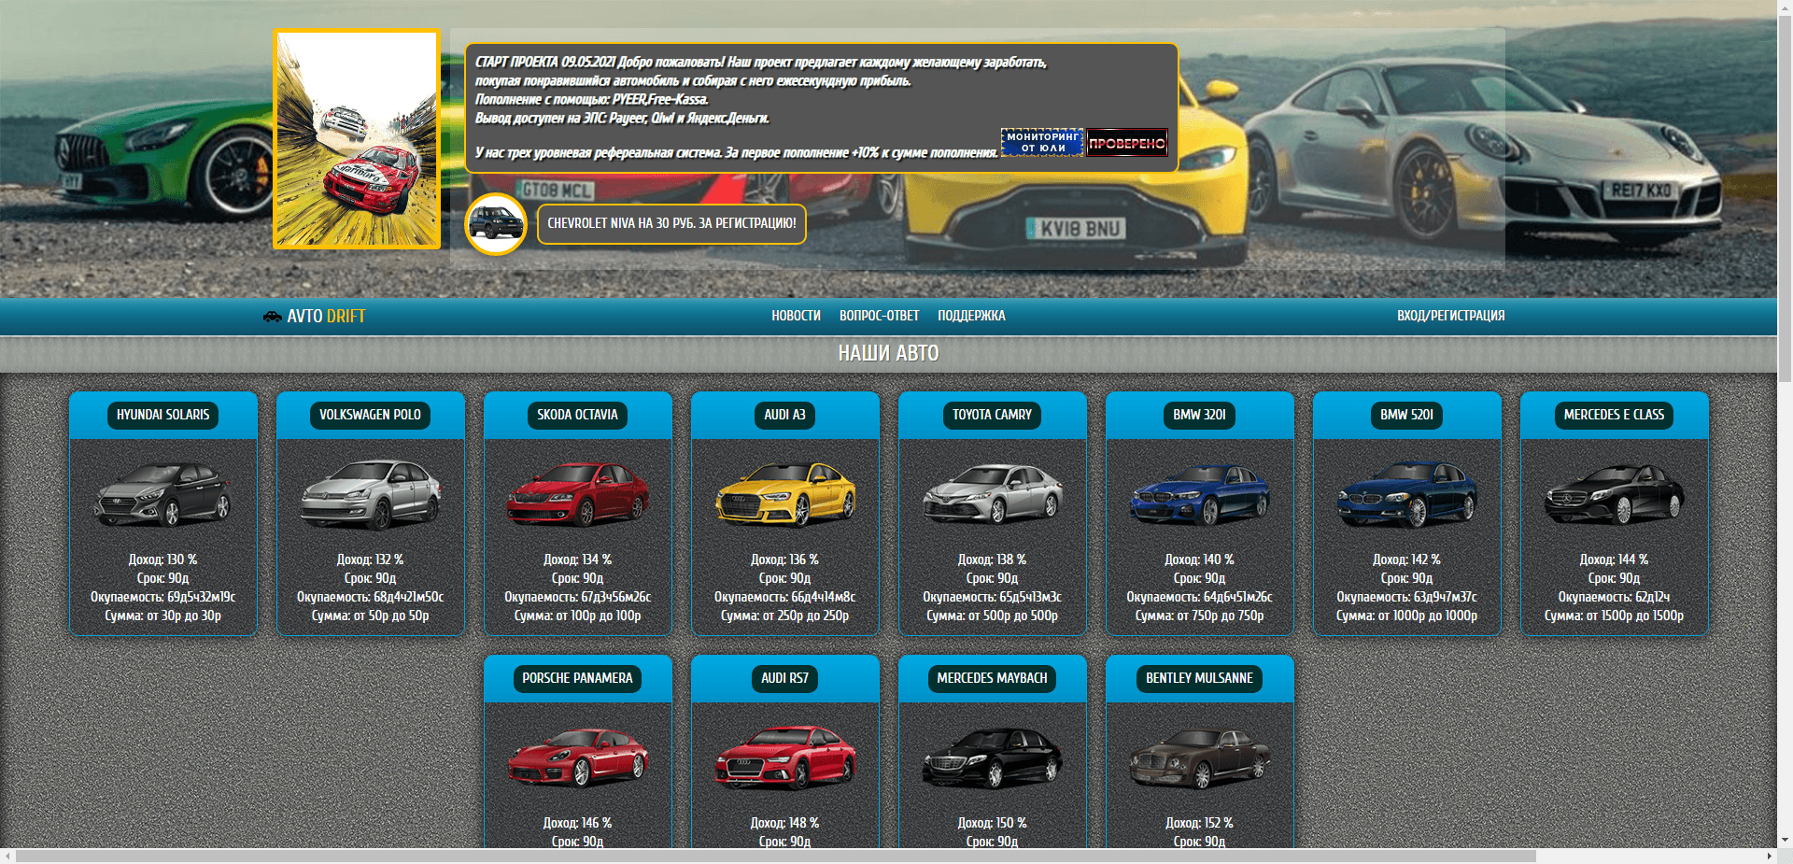This screenshot has height=864, width=1793.
Task: Choose the red Skoda Octavia car picture
Action: pos(577,494)
